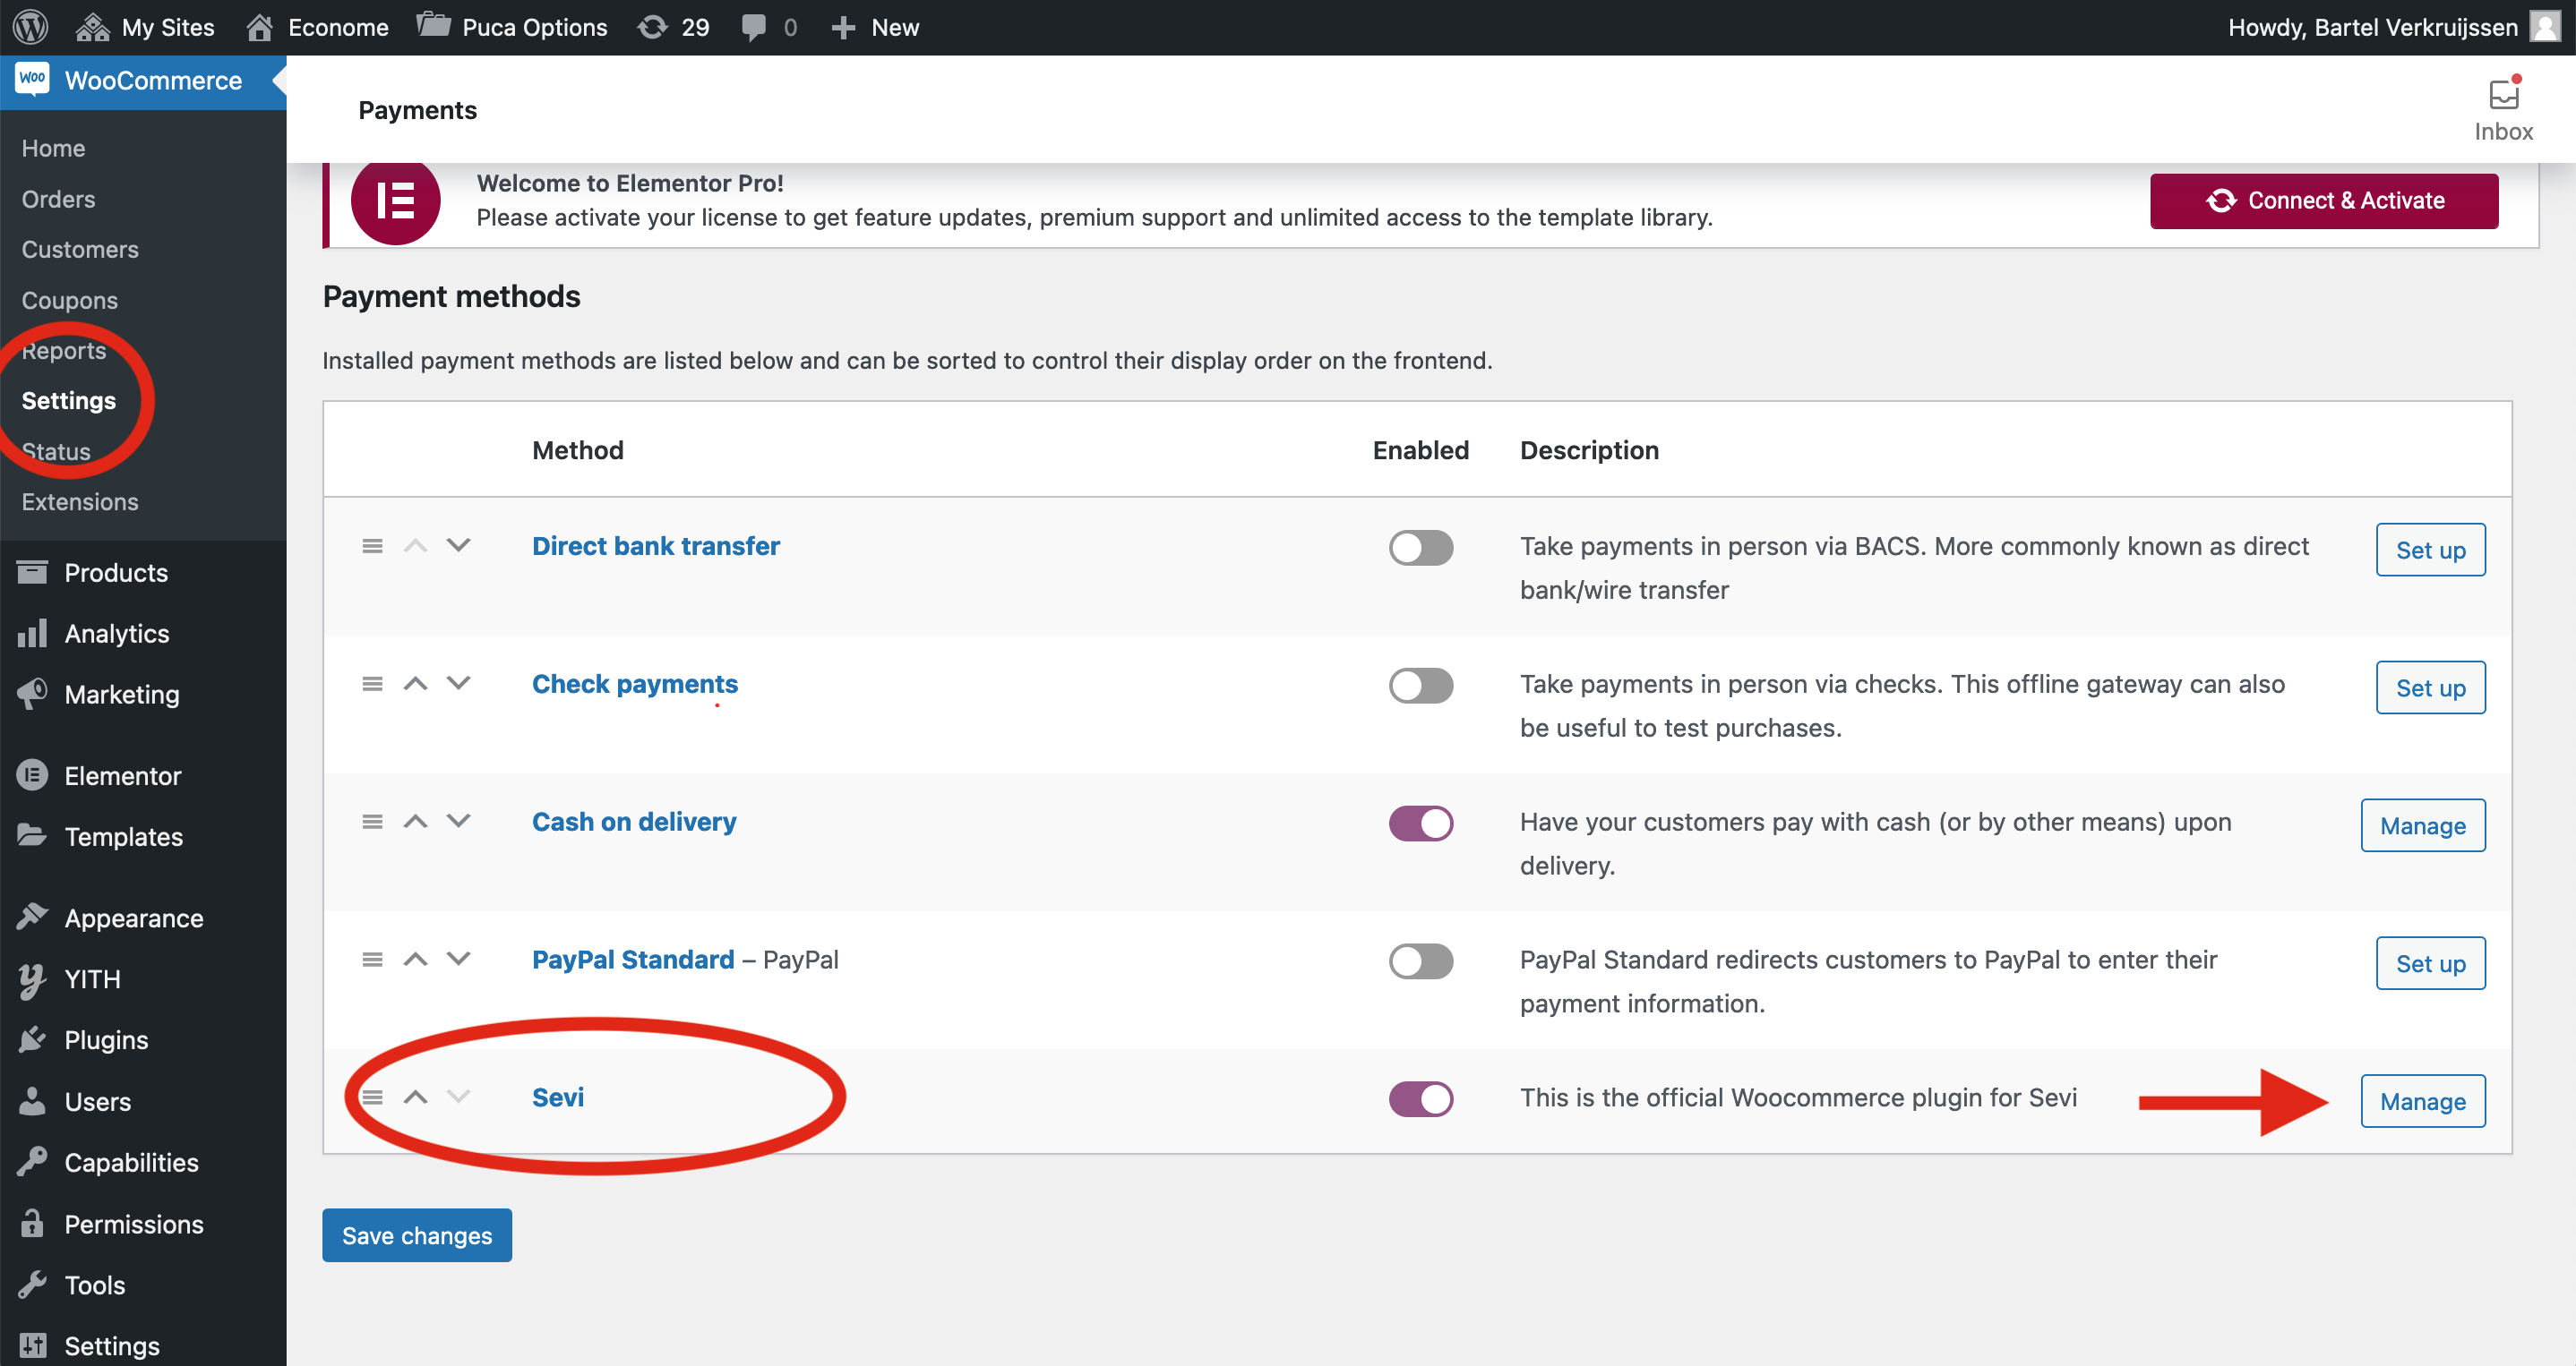Move Check payments down
Screen dimensions: 2576x1366
(x=458, y=684)
